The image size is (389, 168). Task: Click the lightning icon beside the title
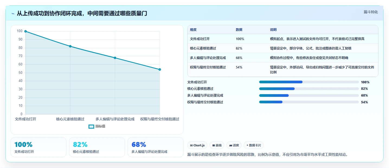13,14
